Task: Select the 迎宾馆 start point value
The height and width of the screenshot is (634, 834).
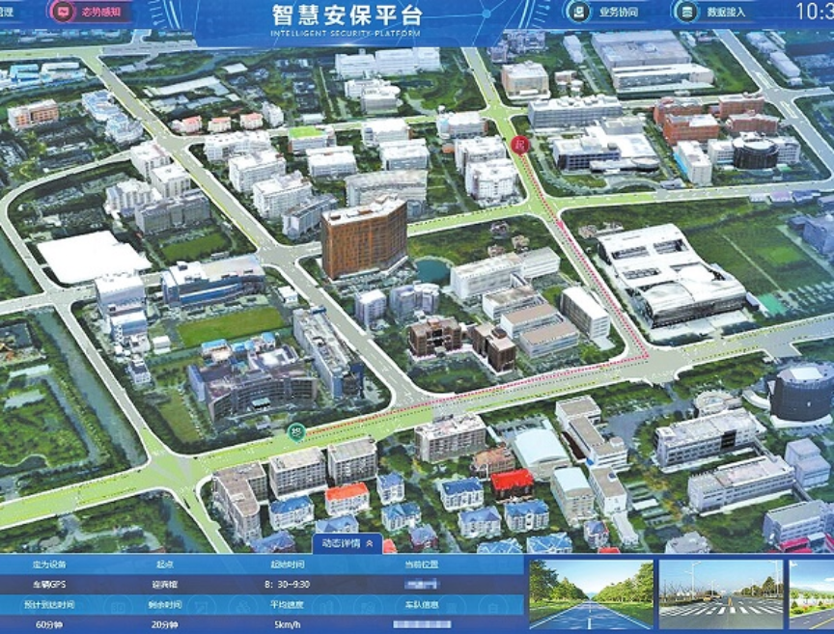Action: 164,584
